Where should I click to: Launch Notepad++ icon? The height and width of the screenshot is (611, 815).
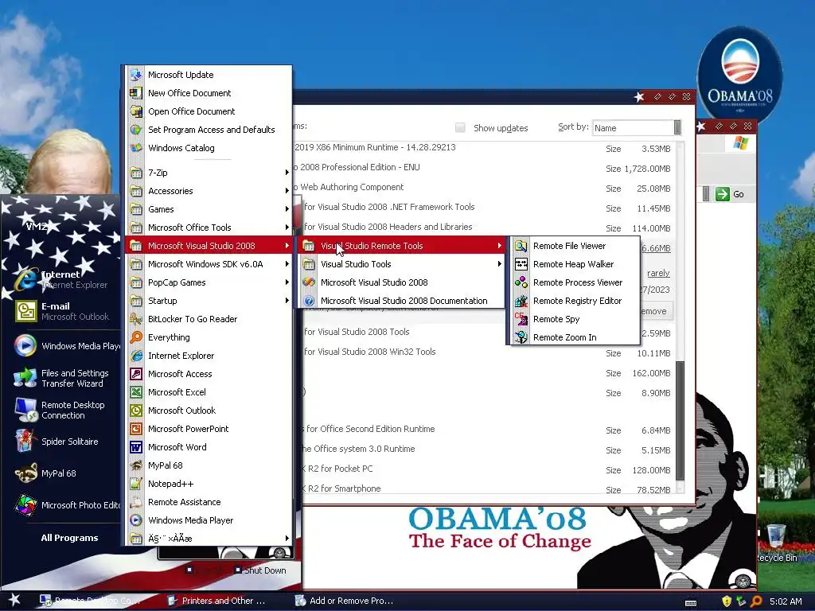point(136,484)
